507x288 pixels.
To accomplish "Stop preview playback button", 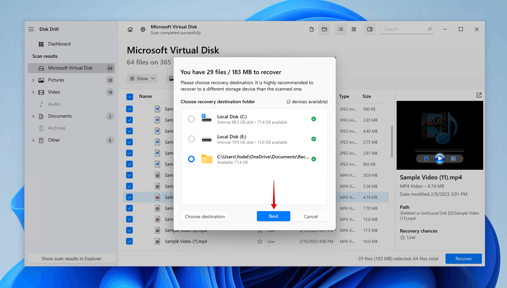I will click(426, 159).
